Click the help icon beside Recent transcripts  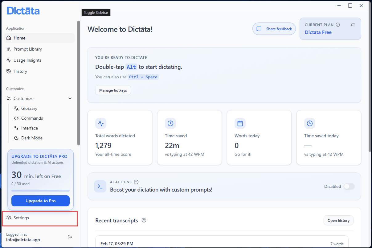click(144, 220)
